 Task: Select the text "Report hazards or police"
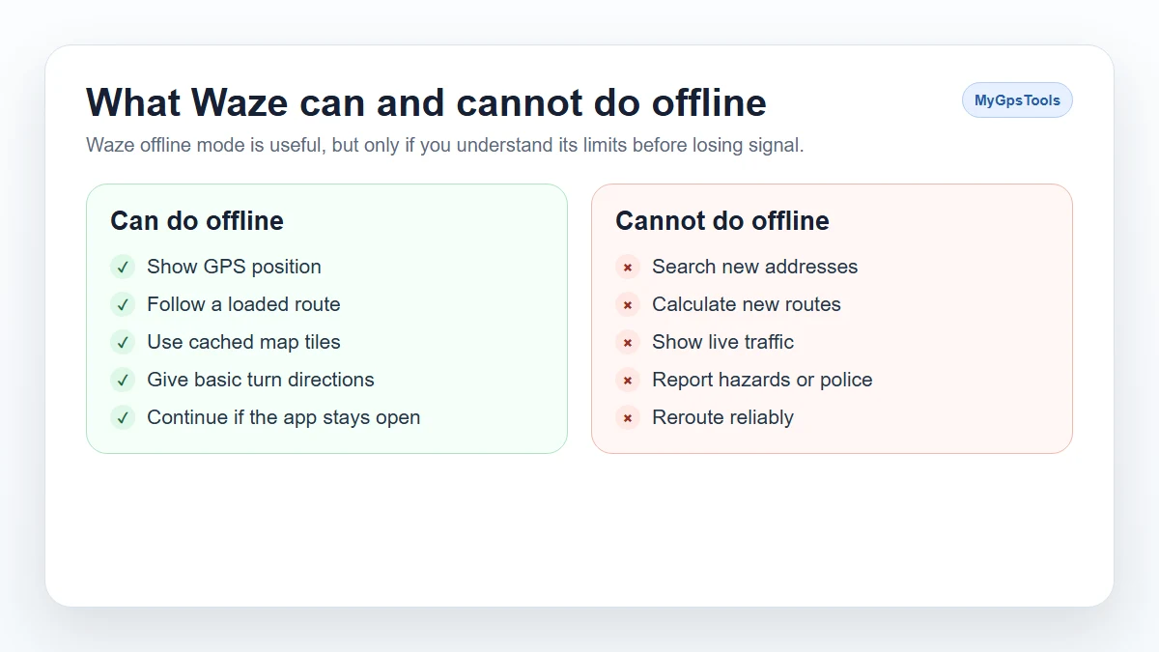click(762, 380)
